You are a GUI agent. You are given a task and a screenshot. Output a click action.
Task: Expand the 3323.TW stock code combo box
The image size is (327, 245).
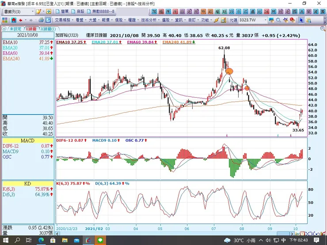pos(265,20)
